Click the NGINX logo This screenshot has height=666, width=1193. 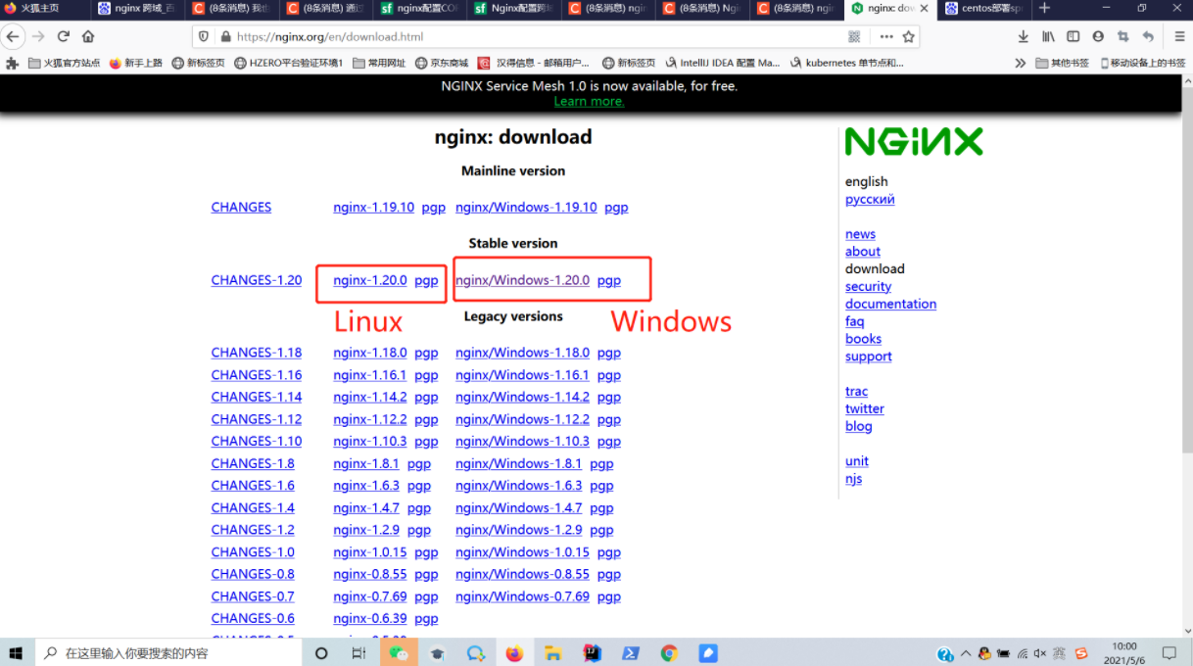click(x=913, y=143)
